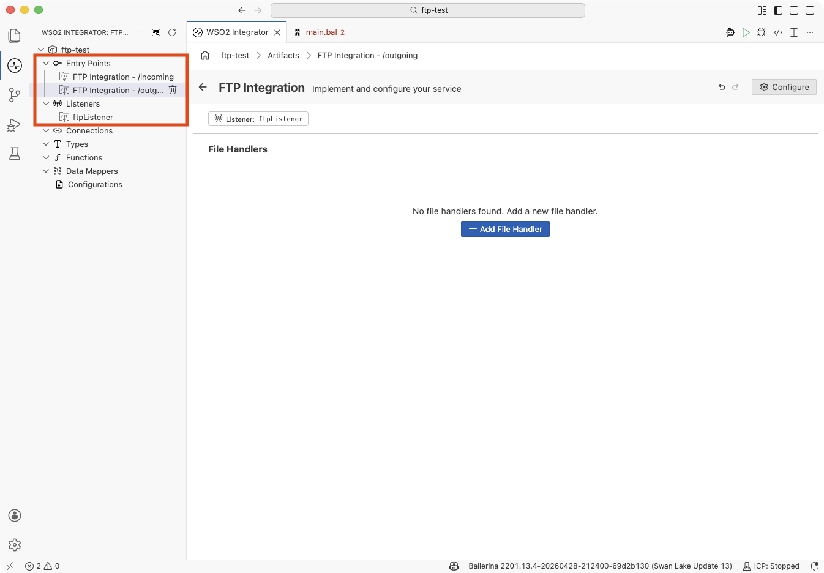Expand the Data Mappers section
Image resolution: width=824 pixels, height=573 pixels.
click(46, 171)
